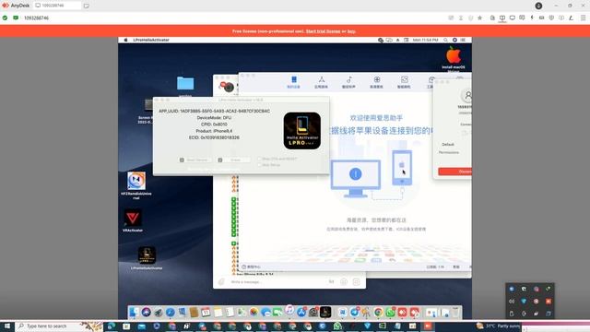Toggle the Skip Setup checkbox
This screenshot has width=590, height=332.
point(259,165)
